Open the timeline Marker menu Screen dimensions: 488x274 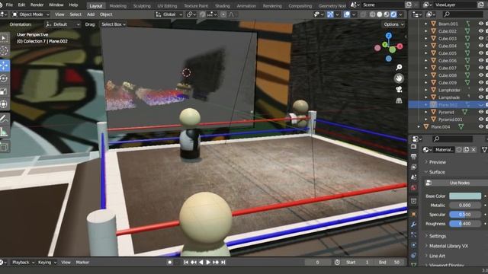(82, 263)
